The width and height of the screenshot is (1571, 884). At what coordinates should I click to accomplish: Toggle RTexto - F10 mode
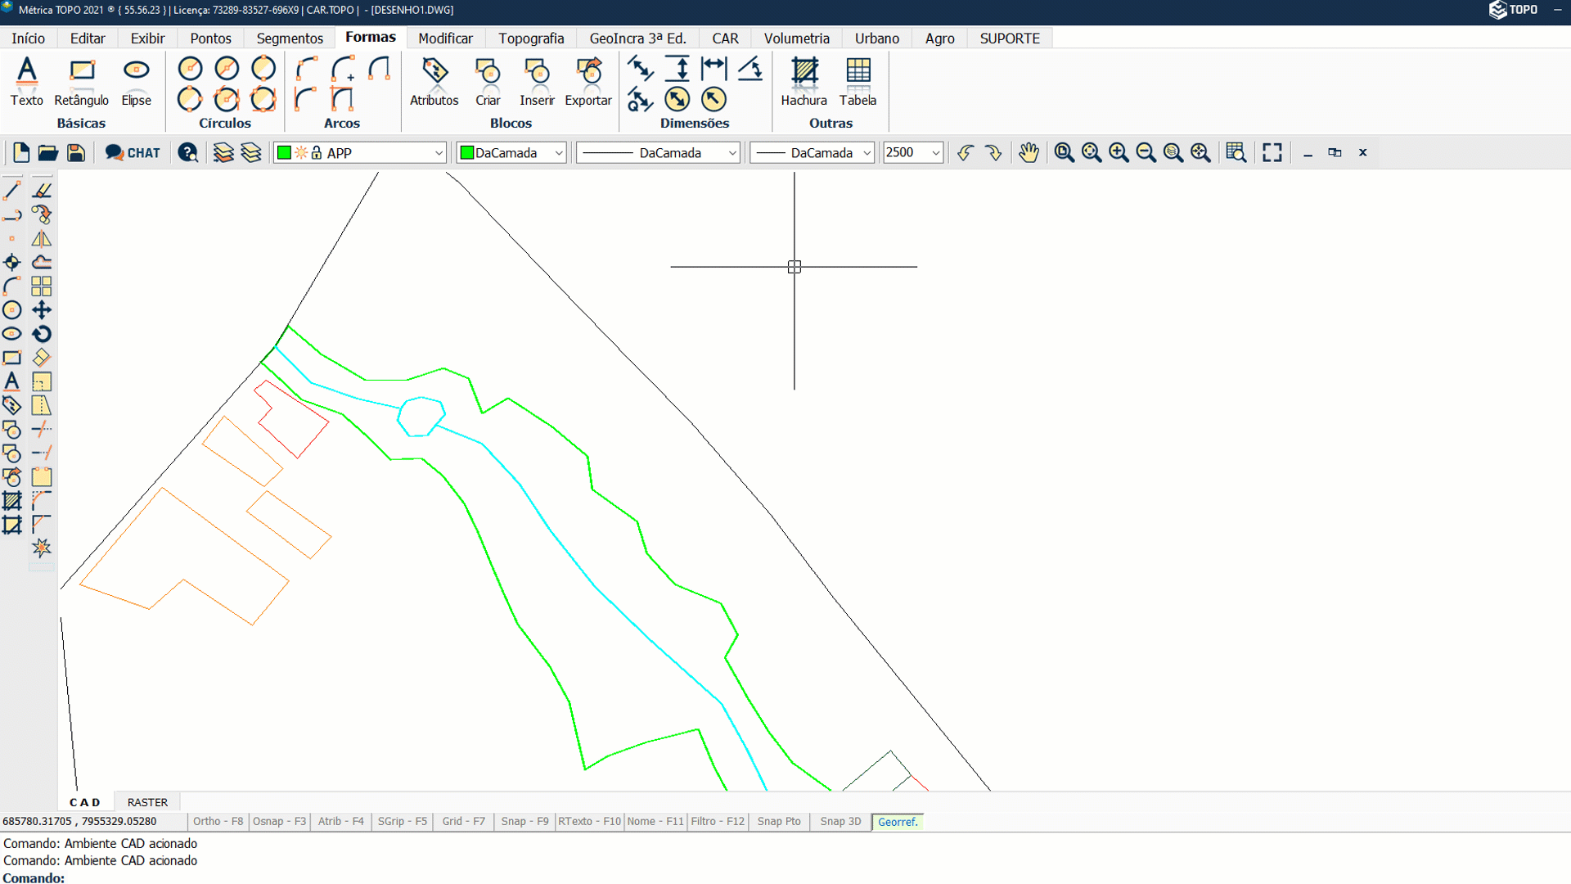coord(589,821)
